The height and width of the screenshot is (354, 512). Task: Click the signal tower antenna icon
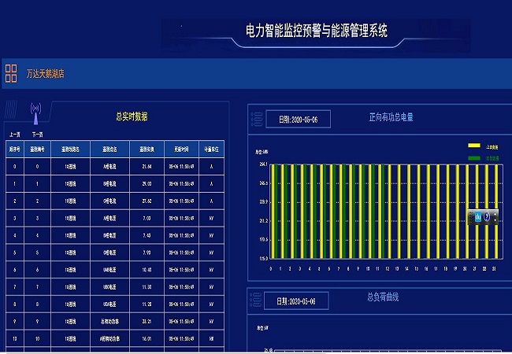(35, 111)
